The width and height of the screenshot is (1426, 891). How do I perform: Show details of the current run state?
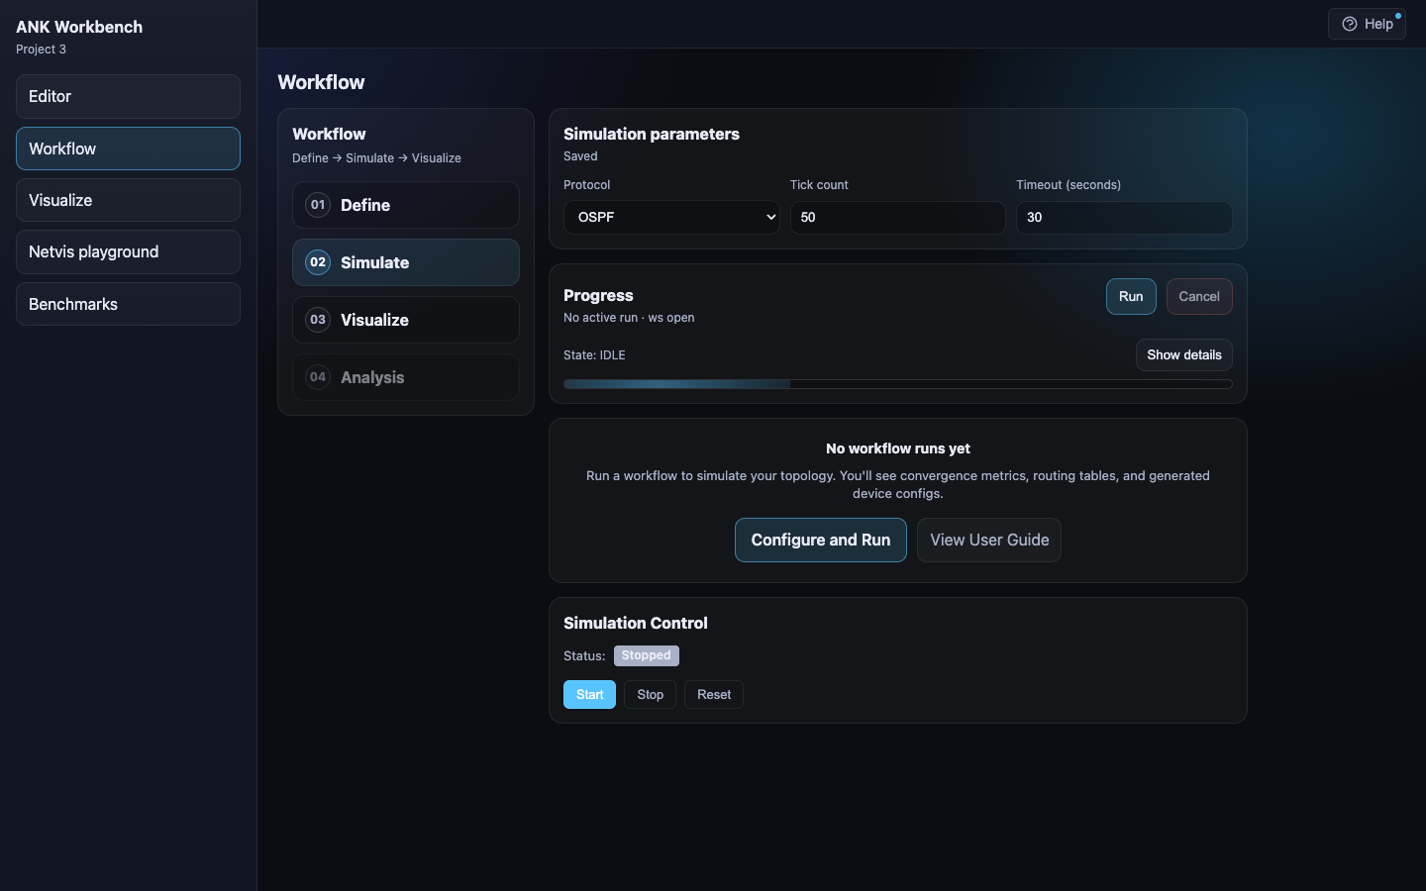(x=1183, y=354)
